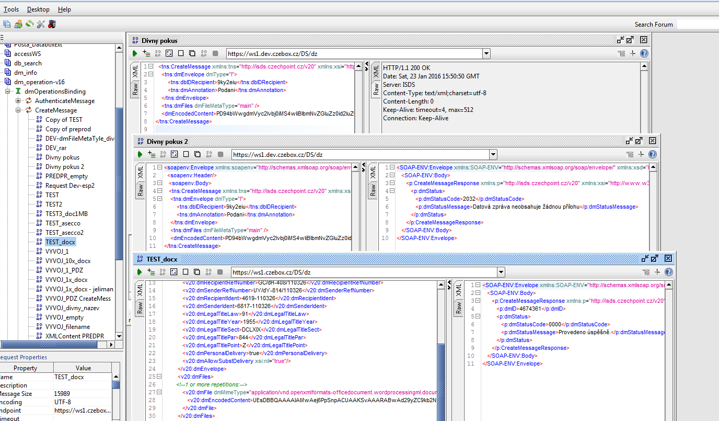Open online help in Divny pokus 2 window

(x=652, y=154)
